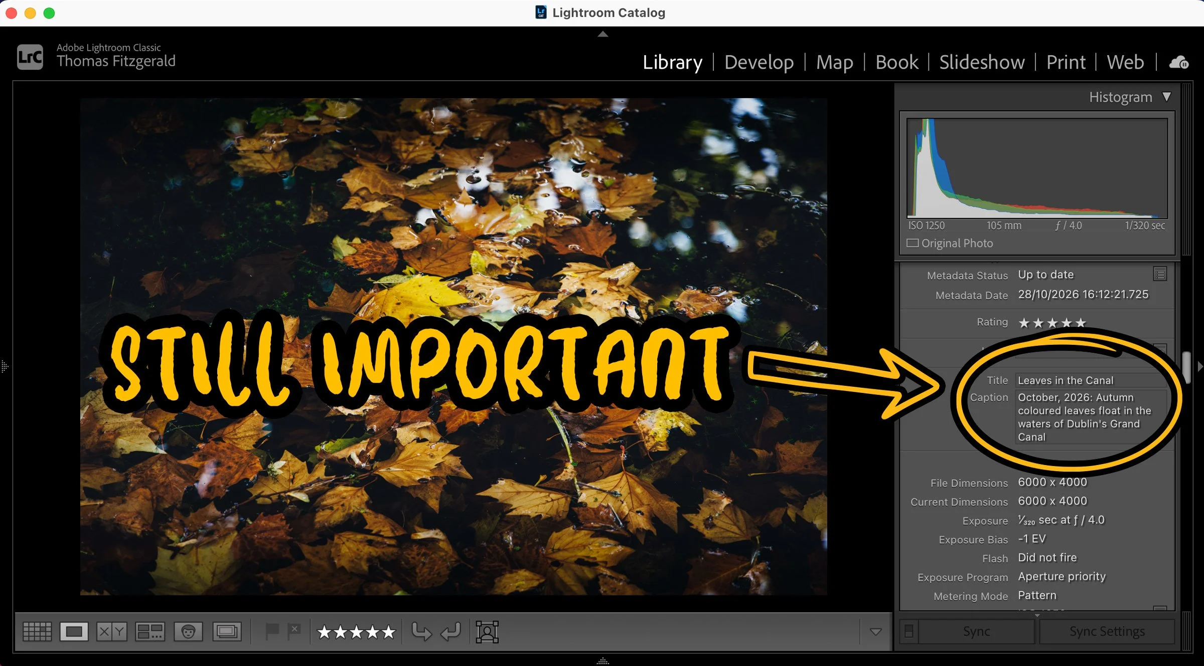1204x666 pixels.
Task: Click the Sync Settings button
Action: pos(1107,631)
